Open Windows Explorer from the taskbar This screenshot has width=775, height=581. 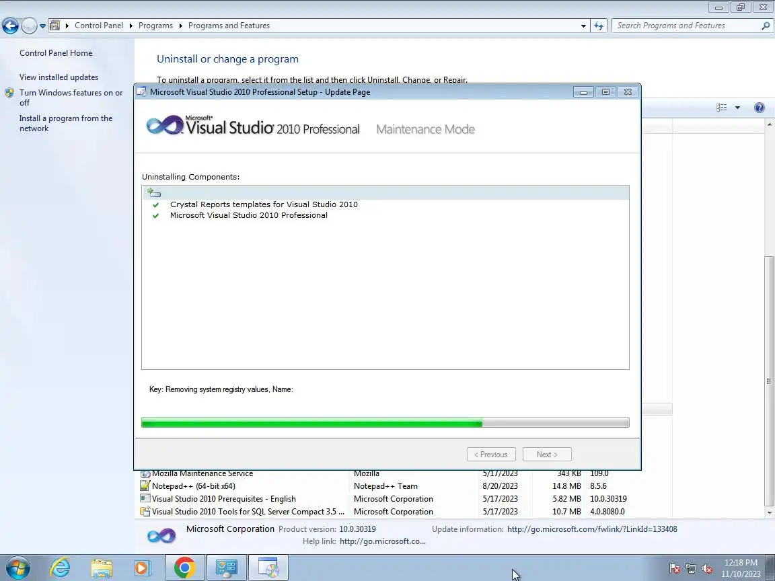point(102,568)
